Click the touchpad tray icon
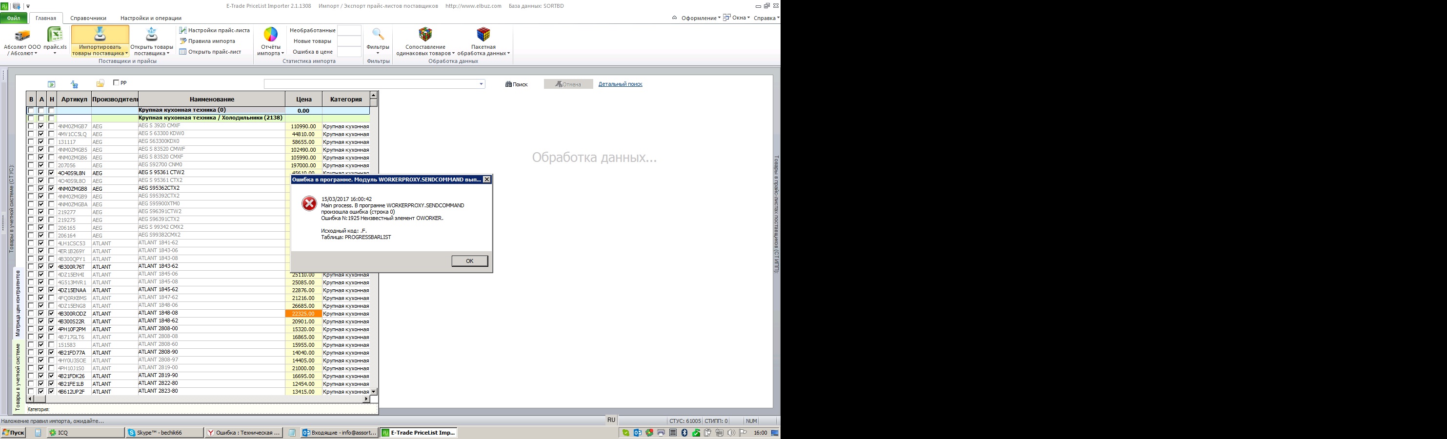This screenshot has height=439, width=1447. [x=673, y=433]
